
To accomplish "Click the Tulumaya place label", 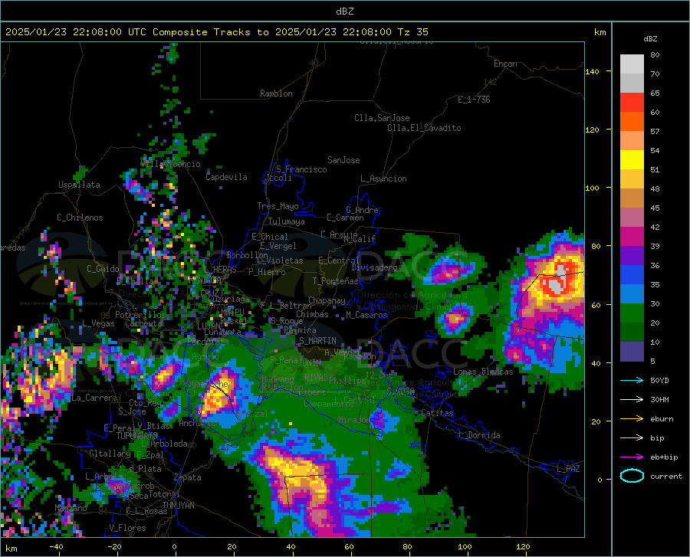I will [x=287, y=221].
